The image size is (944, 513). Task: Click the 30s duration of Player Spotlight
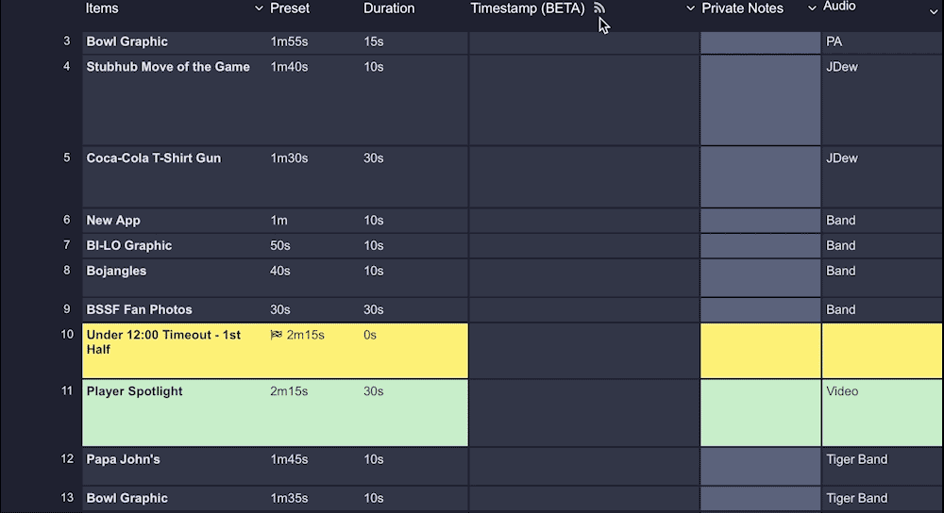pos(373,391)
